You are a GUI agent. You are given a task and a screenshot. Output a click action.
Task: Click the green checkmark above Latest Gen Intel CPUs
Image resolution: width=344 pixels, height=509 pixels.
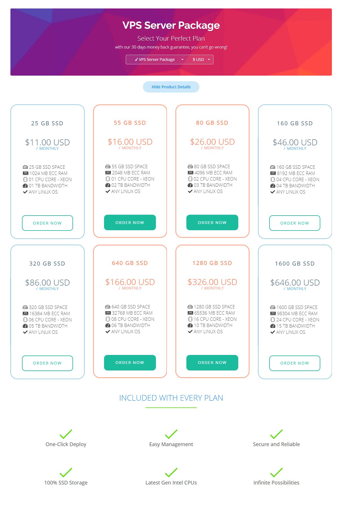(x=171, y=472)
